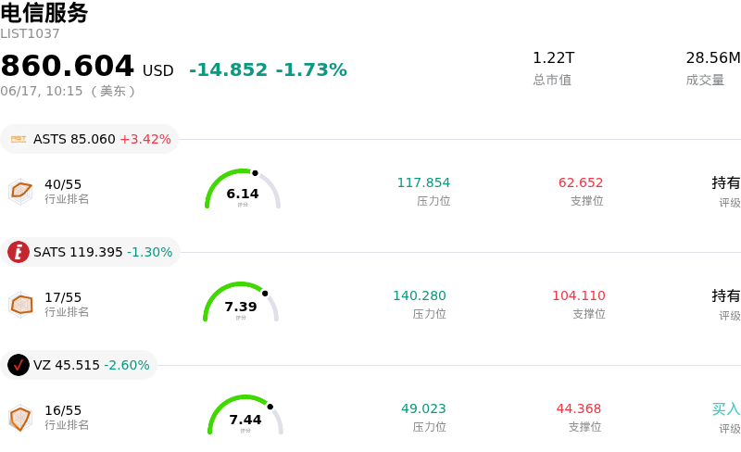Click VZ resistance level 49.023
The image size is (741, 452).
point(423,408)
